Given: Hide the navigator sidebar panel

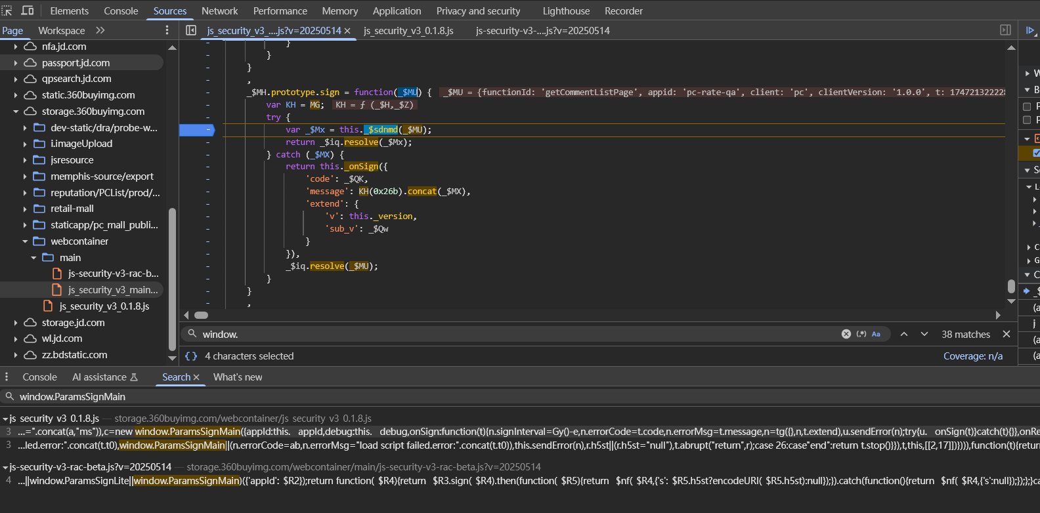Looking at the screenshot, I should (x=191, y=30).
